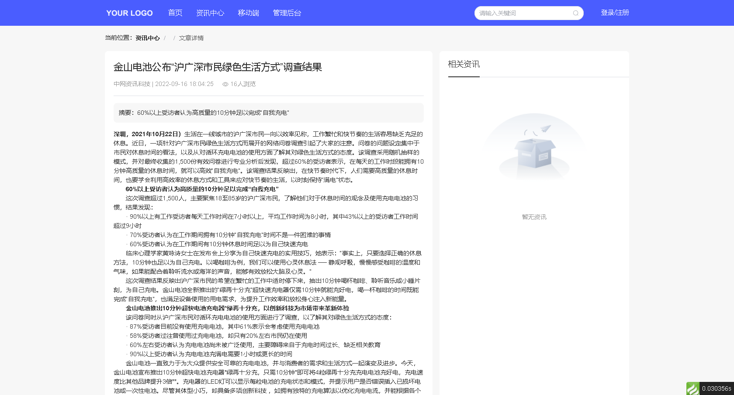
Task: Go to the 移动端 nav item
Action: coord(249,13)
